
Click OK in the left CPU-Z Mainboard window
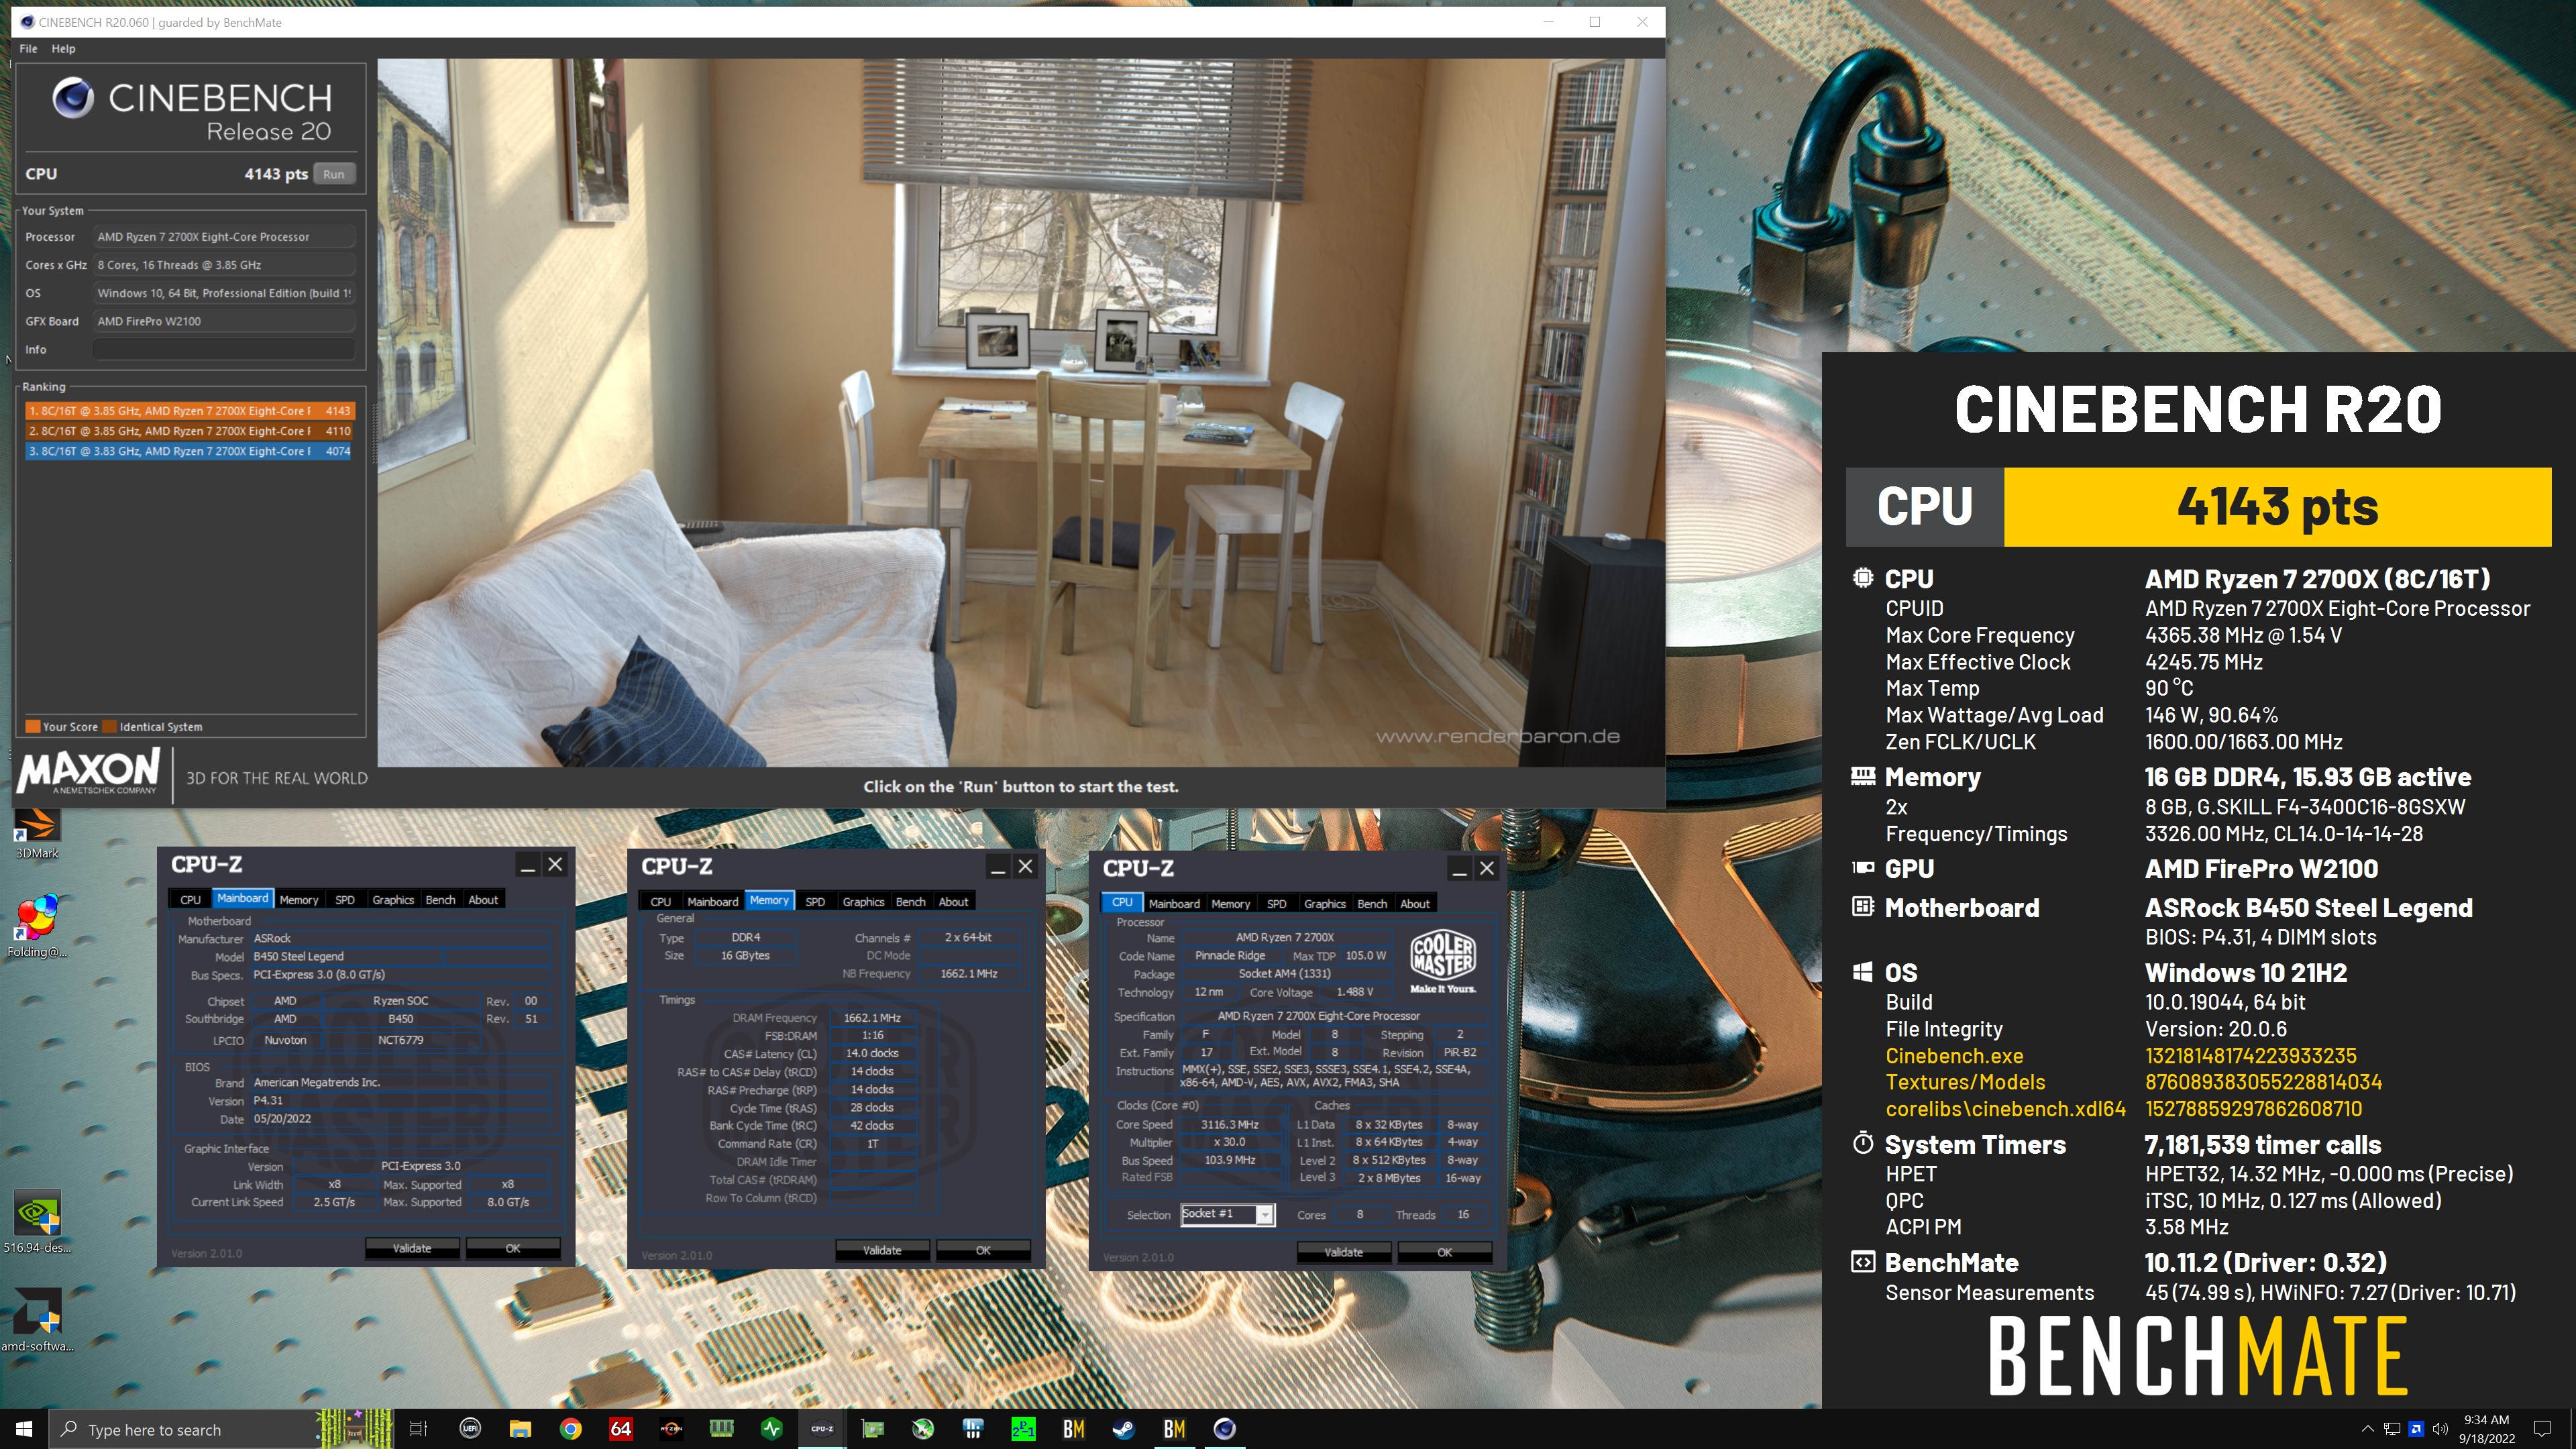513,1248
